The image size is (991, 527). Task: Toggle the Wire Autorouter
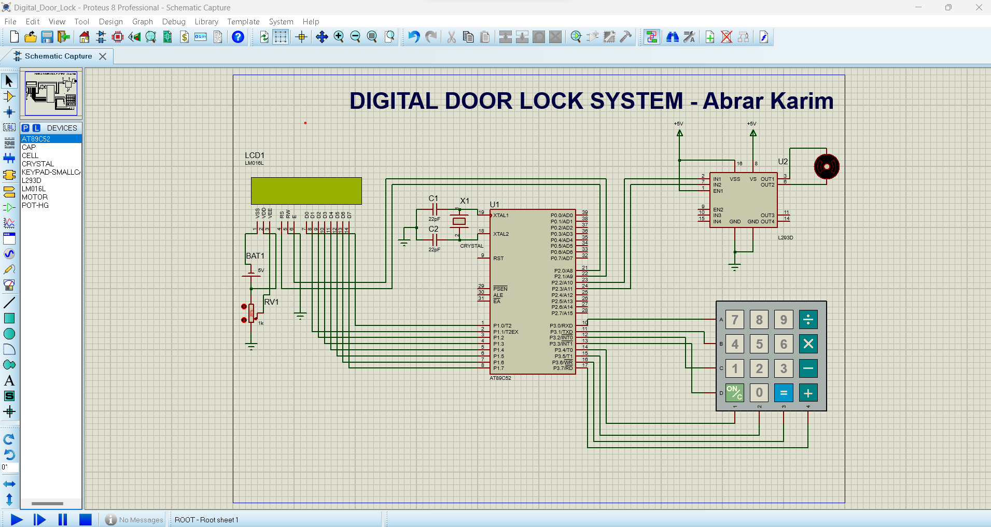[x=651, y=37]
